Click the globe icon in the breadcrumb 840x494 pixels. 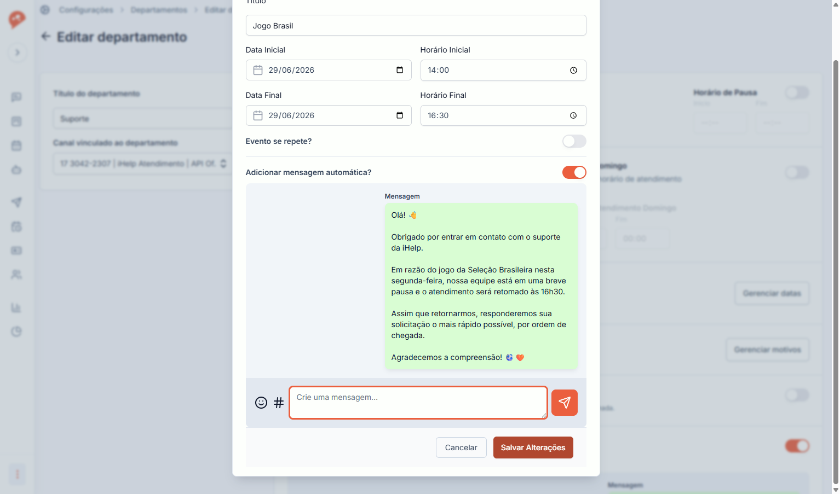[x=45, y=10]
